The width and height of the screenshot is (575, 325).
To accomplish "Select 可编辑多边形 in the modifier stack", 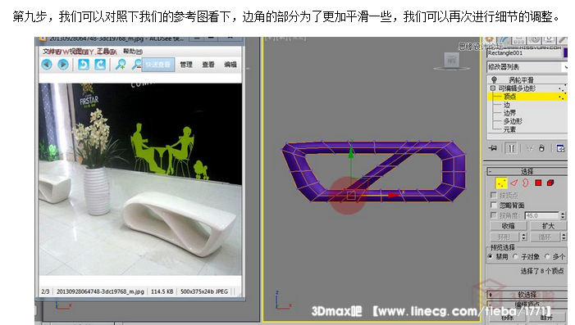I will [517, 88].
